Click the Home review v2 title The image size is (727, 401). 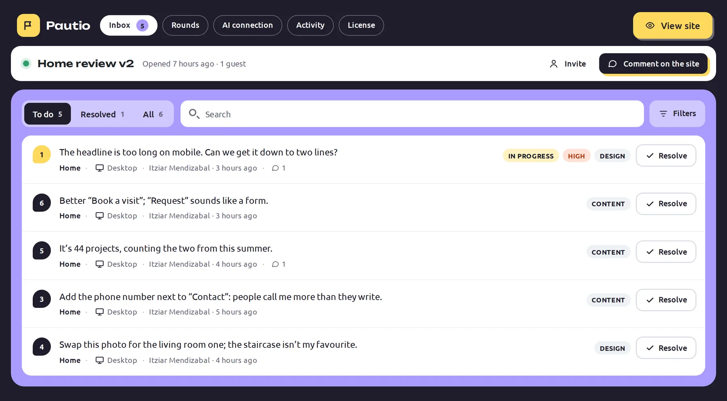click(x=86, y=63)
